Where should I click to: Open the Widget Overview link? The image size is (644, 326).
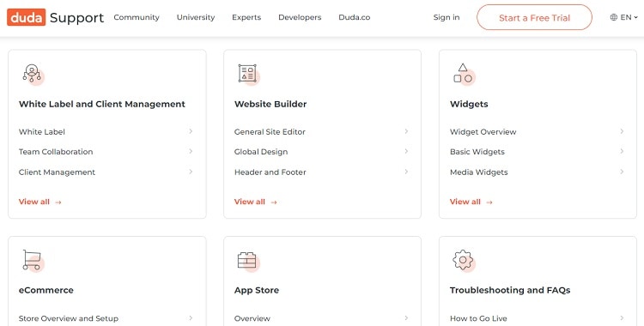[x=483, y=132]
